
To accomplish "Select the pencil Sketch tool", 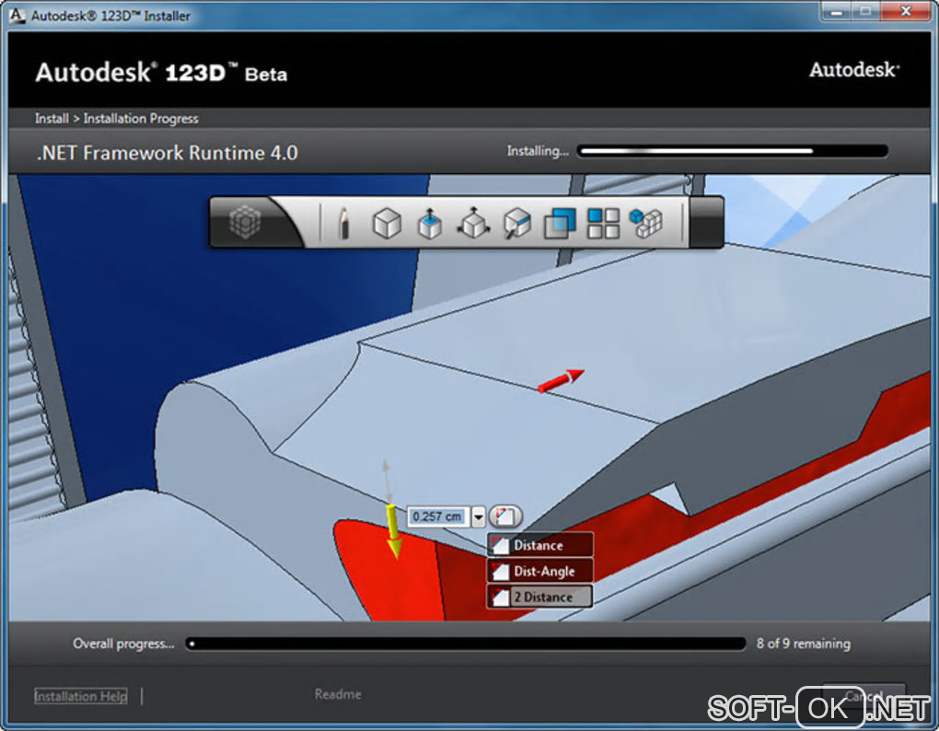I will coord(343,224).
